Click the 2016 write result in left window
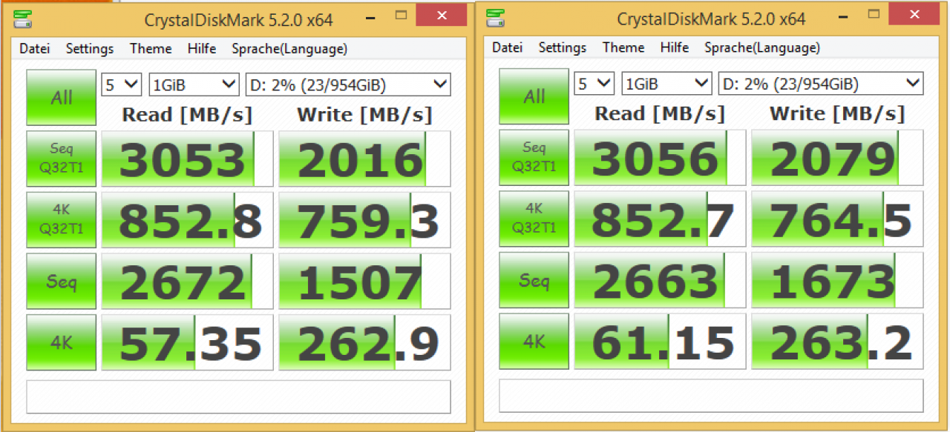The width and height of the screenshot is (950, 432). [x=364, y=159]
